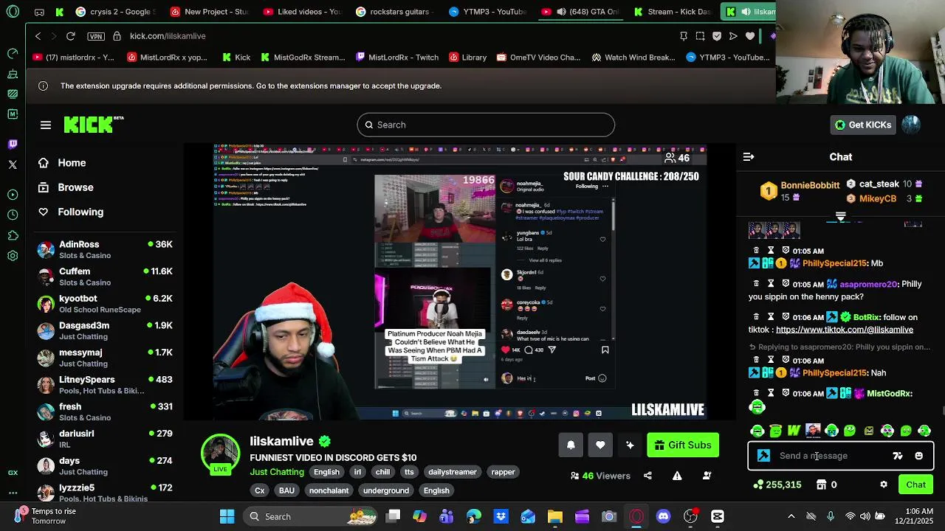
Task: Open the channel points shop icon
Action: [821, 485]
